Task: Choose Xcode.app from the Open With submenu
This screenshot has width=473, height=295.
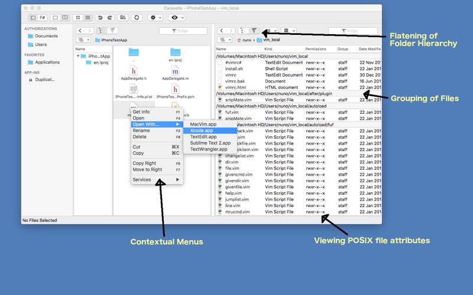Action: click(x=202, y=130)
